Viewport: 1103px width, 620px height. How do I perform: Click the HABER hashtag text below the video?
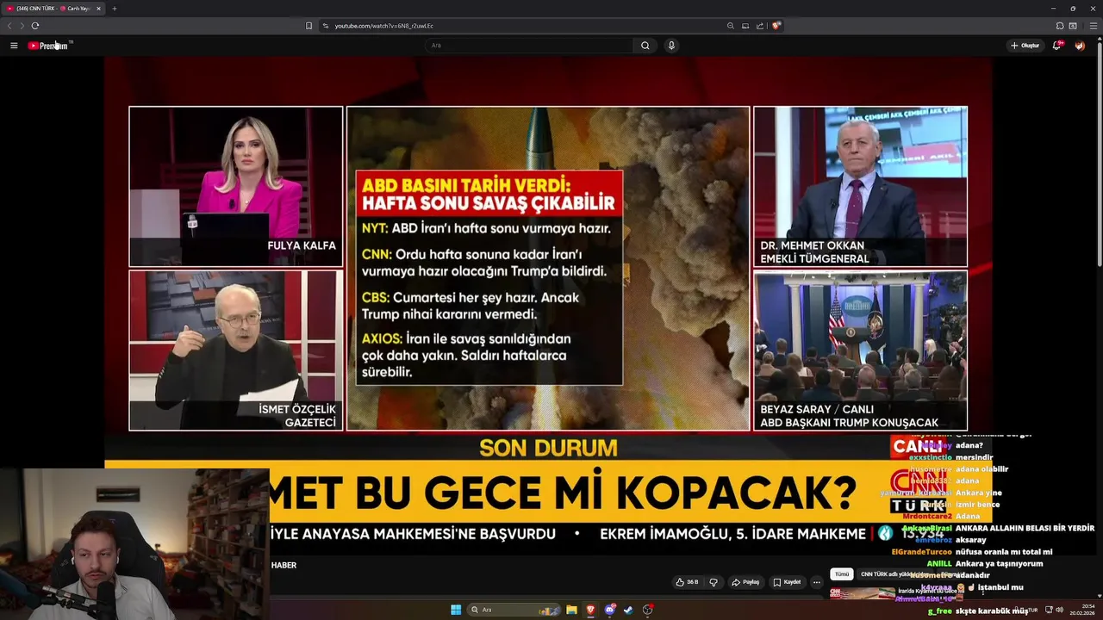click(284, 566)
